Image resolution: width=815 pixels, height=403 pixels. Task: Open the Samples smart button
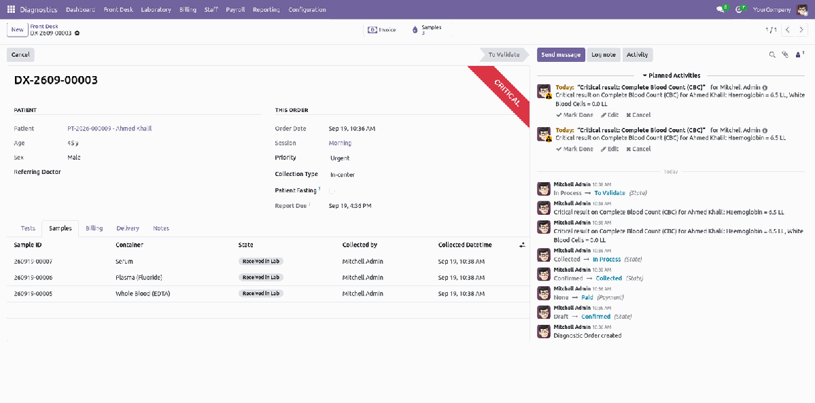pyautogui.click(x=428, y=30)
